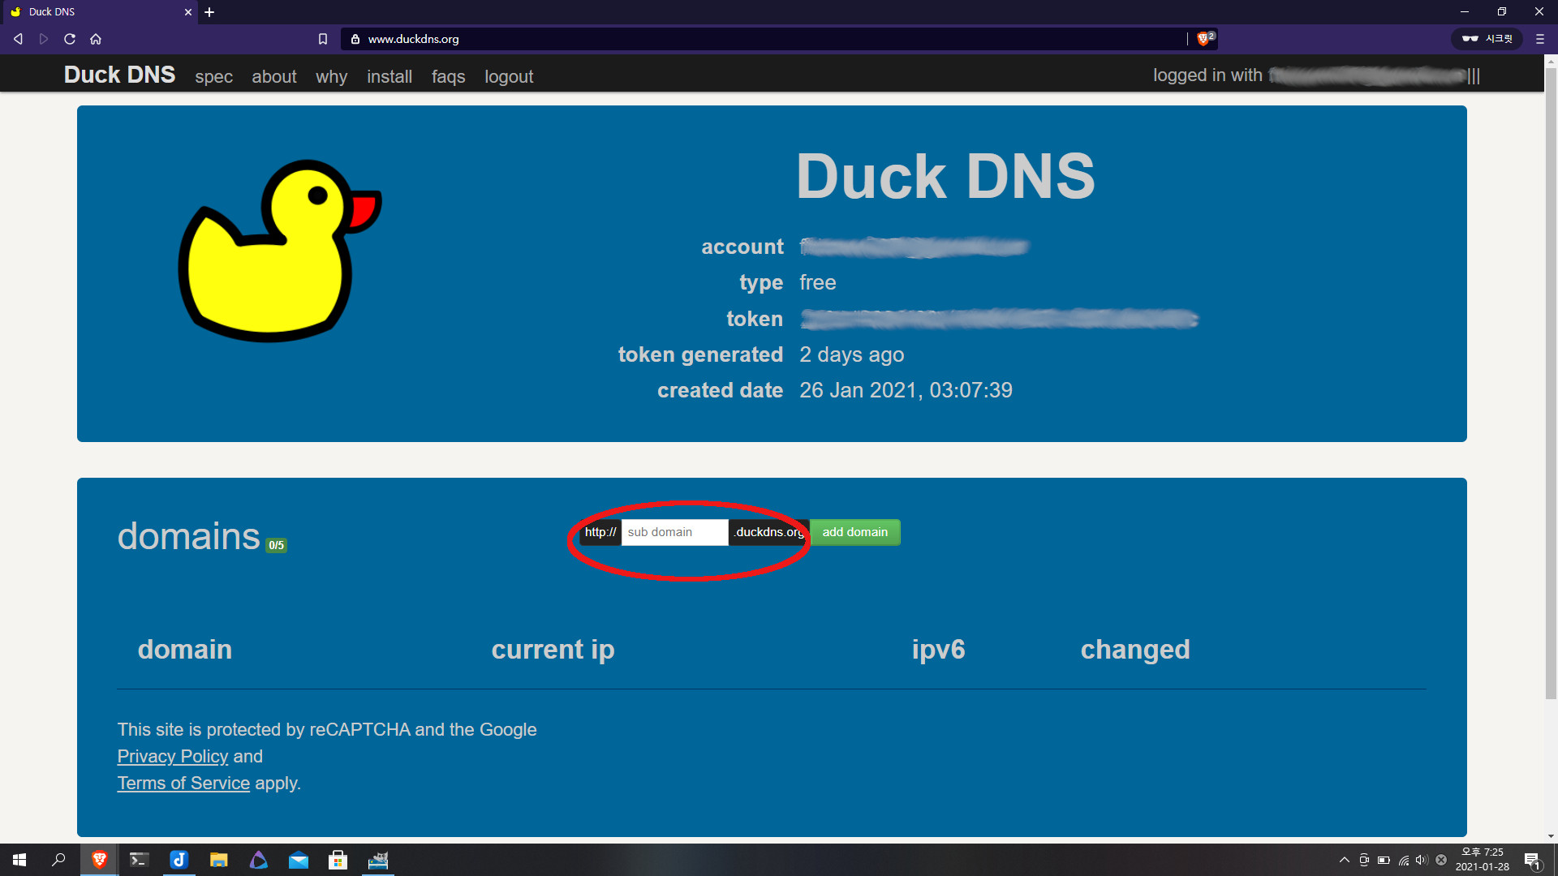This screenshot has height=876, width=1558.
Task: Open the install page in navbar
Action: pos(389,76)
